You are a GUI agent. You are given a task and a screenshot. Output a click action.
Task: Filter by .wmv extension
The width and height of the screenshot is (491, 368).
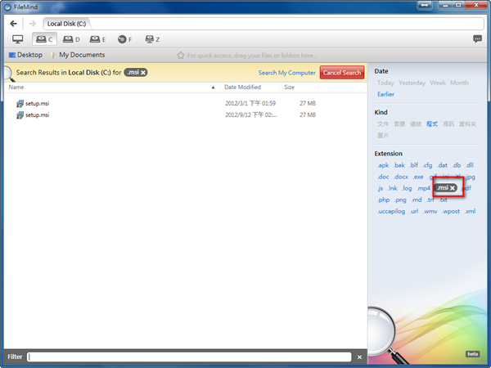click(430, 212)
